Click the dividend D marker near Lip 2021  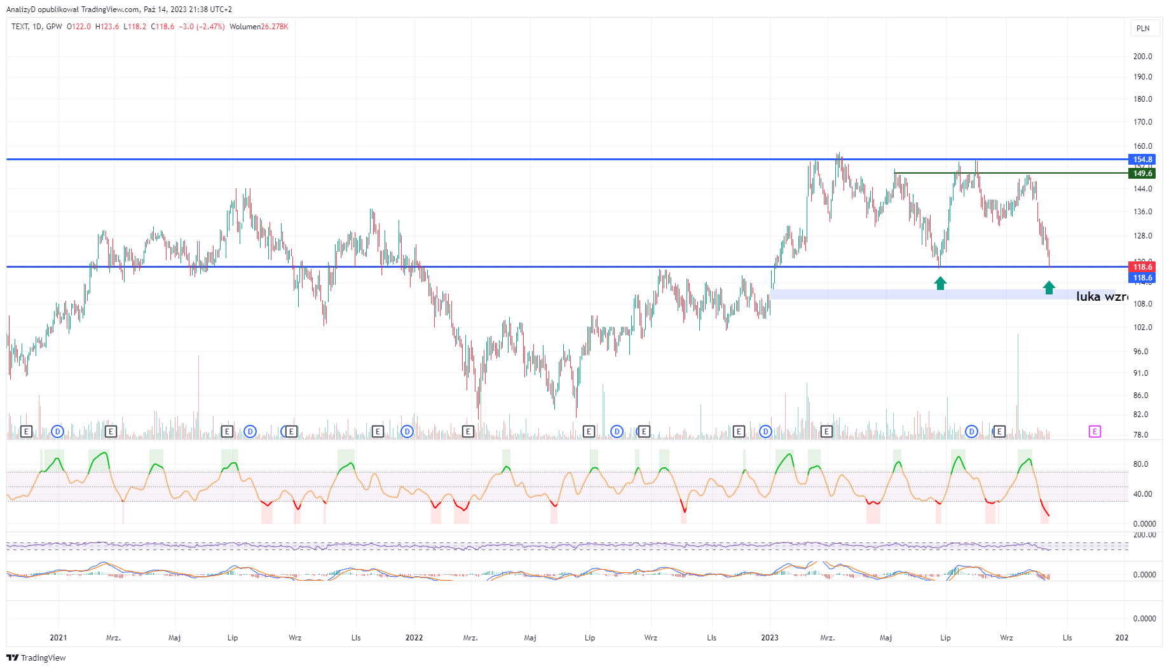(250, 432)
